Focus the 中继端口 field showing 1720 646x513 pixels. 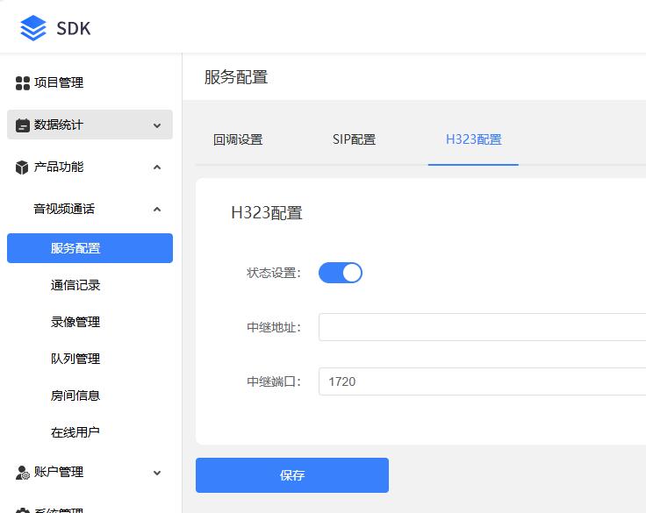click(482, 381)
